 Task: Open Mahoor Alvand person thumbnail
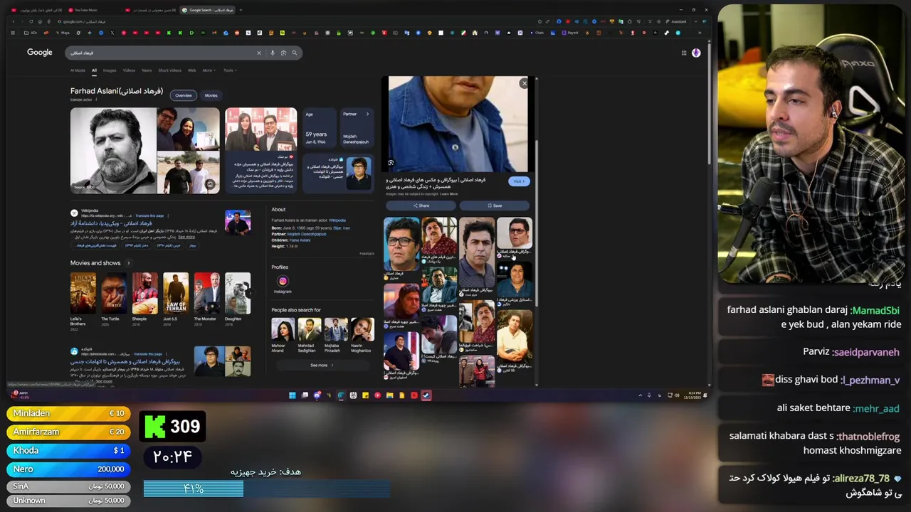click(x=283, y=329)
